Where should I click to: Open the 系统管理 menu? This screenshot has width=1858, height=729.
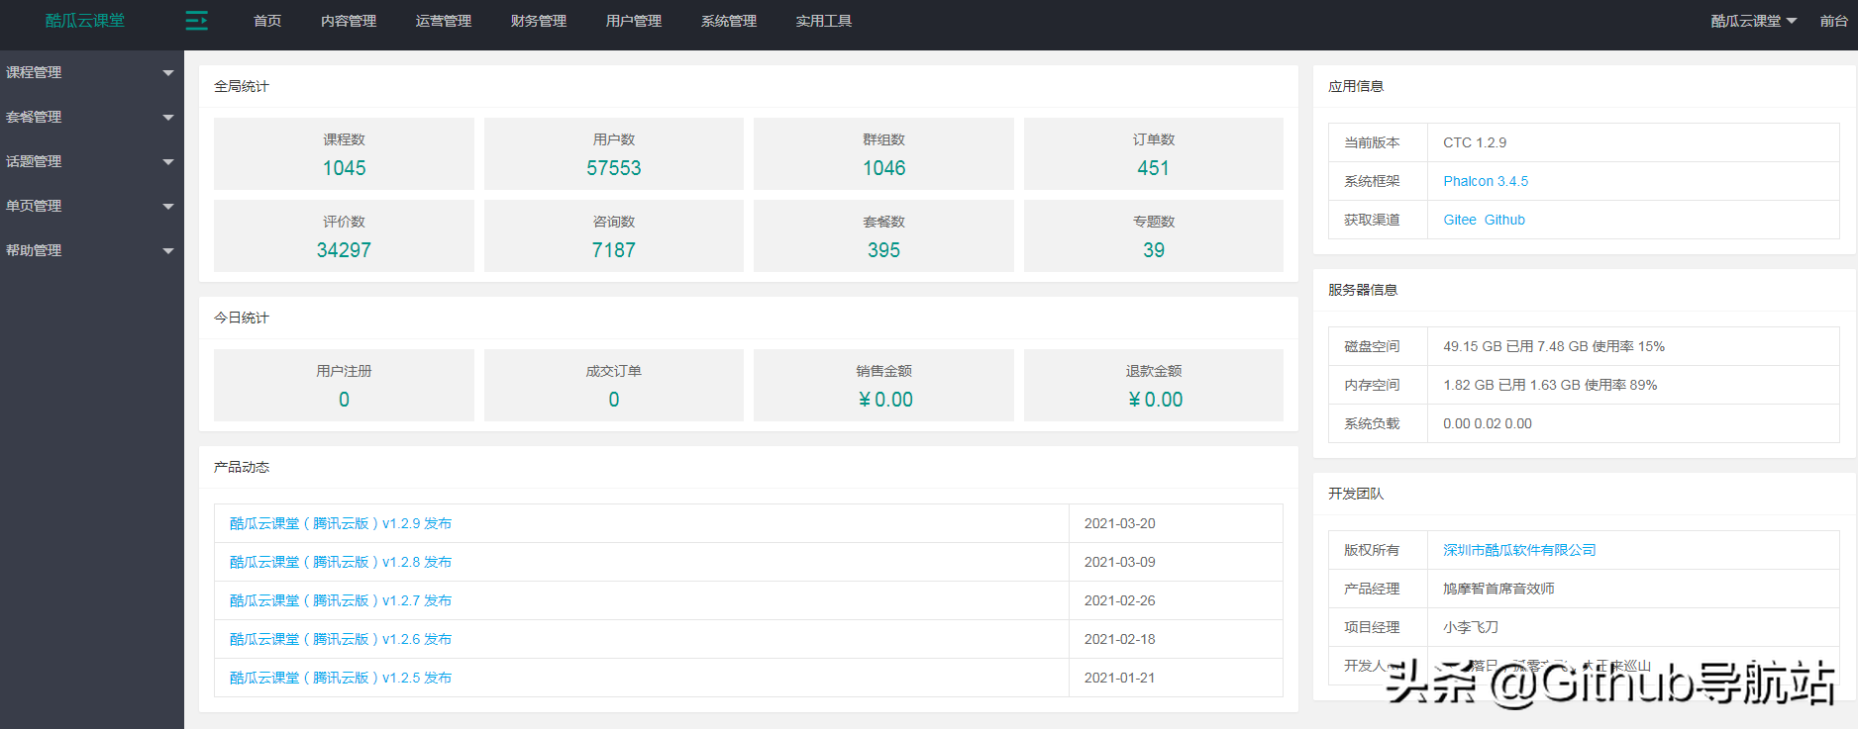[x=729, y=21]
